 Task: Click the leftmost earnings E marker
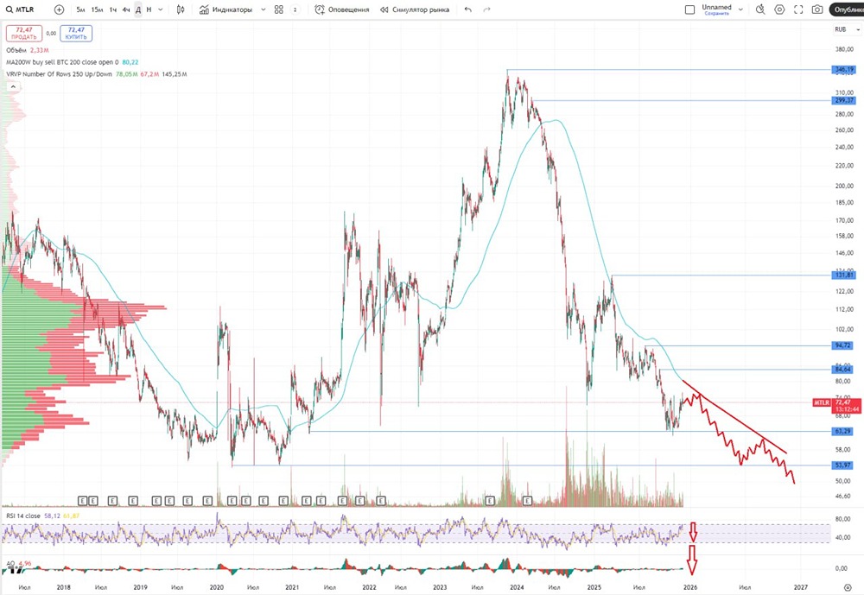(x=82, y=501)
